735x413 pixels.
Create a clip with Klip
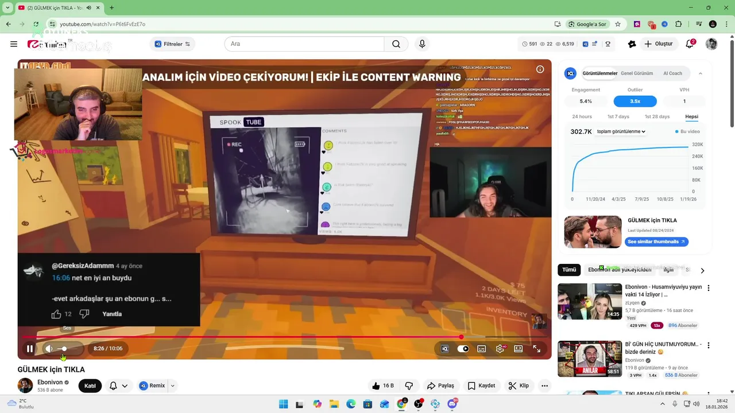(x=519, y=386)
